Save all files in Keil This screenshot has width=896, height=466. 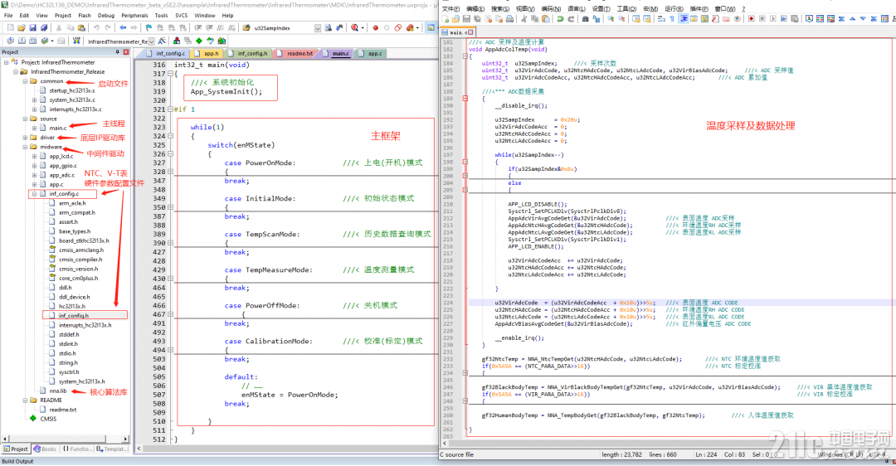[x=43, y=27]
